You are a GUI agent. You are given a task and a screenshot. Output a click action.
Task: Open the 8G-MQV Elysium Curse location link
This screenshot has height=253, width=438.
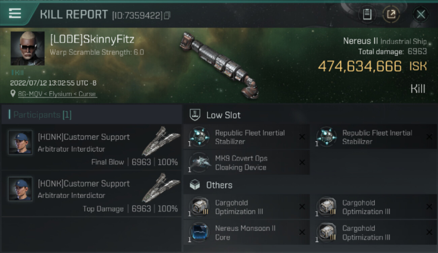pyautogui.click(x=57, y=94)
